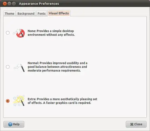Click the X icon on Close button

click(132, 124)
